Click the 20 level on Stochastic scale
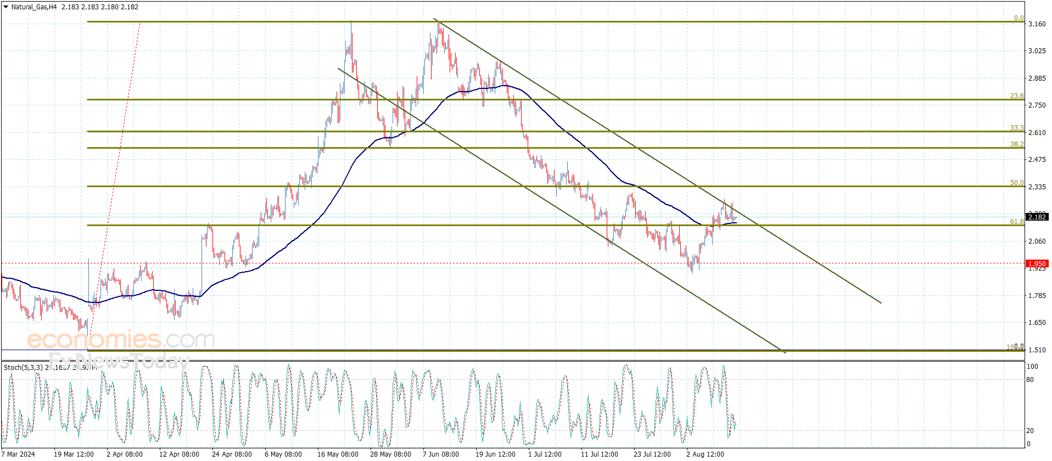The height and width of the screenshot is (461, 1052). coord(1030,431)
